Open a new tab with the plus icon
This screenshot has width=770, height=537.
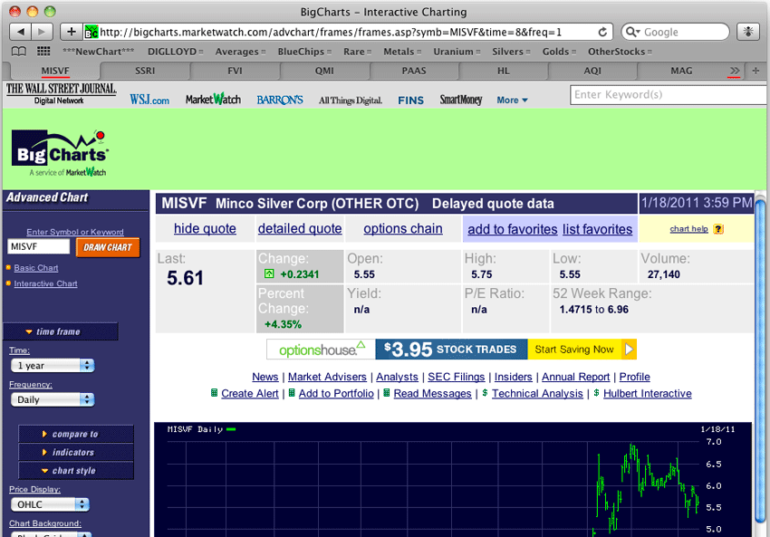click(x=71, y=30)
